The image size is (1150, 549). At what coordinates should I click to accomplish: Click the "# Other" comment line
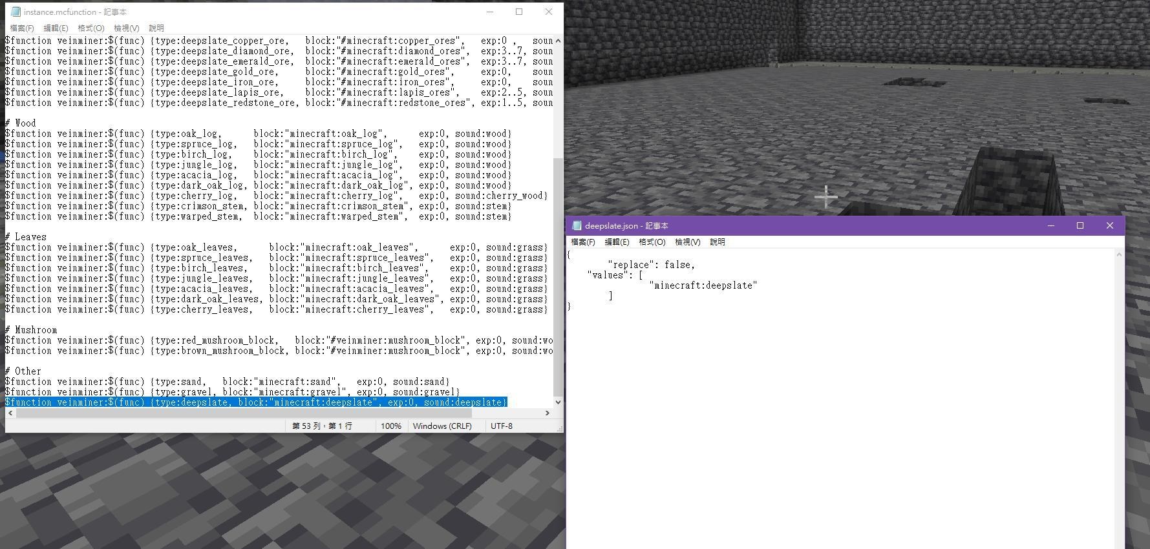point(23,371)
